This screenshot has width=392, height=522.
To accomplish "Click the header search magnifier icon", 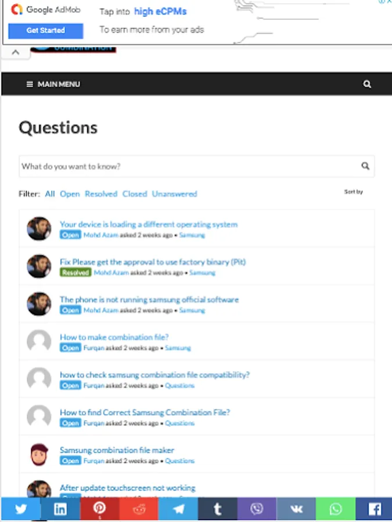I will [367, 84].
